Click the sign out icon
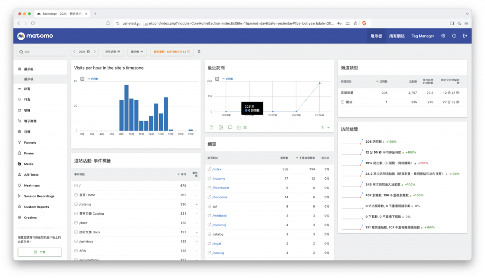 465,36
